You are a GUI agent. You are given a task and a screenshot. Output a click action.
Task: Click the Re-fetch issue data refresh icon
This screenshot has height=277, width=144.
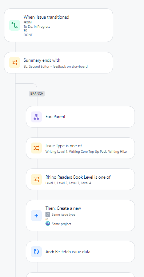(x=36, y=252)
